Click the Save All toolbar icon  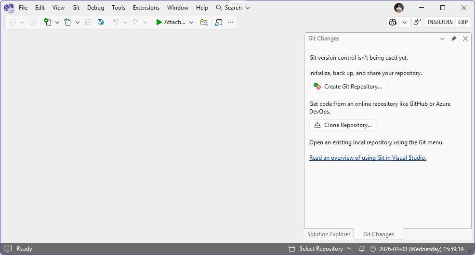coord(101,22)
